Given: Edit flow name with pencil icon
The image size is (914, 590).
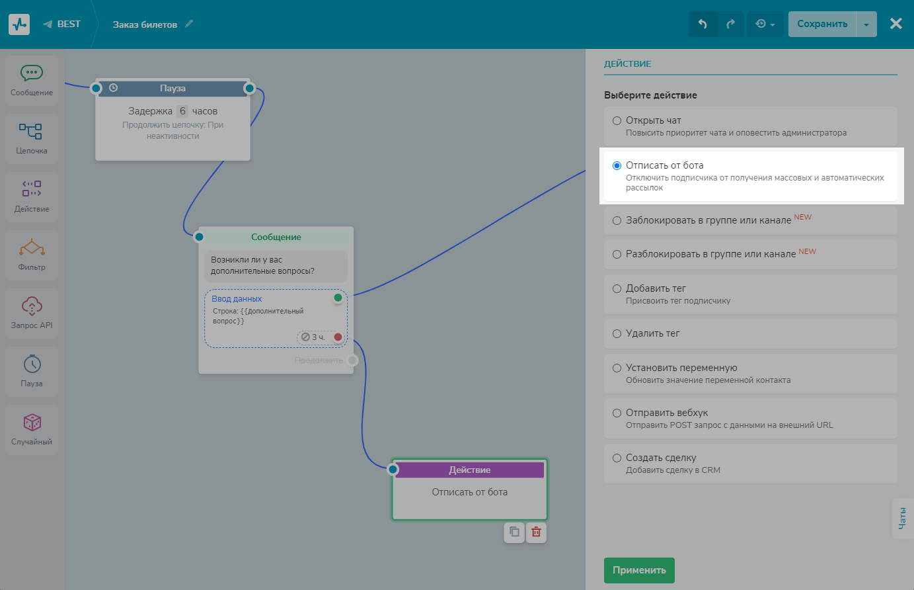Looking at the screenshot, I should (x=189, y=24).
